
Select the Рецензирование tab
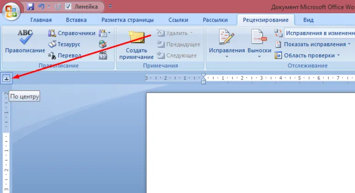[x=266, y=20]
